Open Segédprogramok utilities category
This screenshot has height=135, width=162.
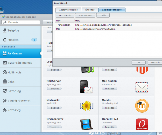pyautogui.click(x=21, y=101)
